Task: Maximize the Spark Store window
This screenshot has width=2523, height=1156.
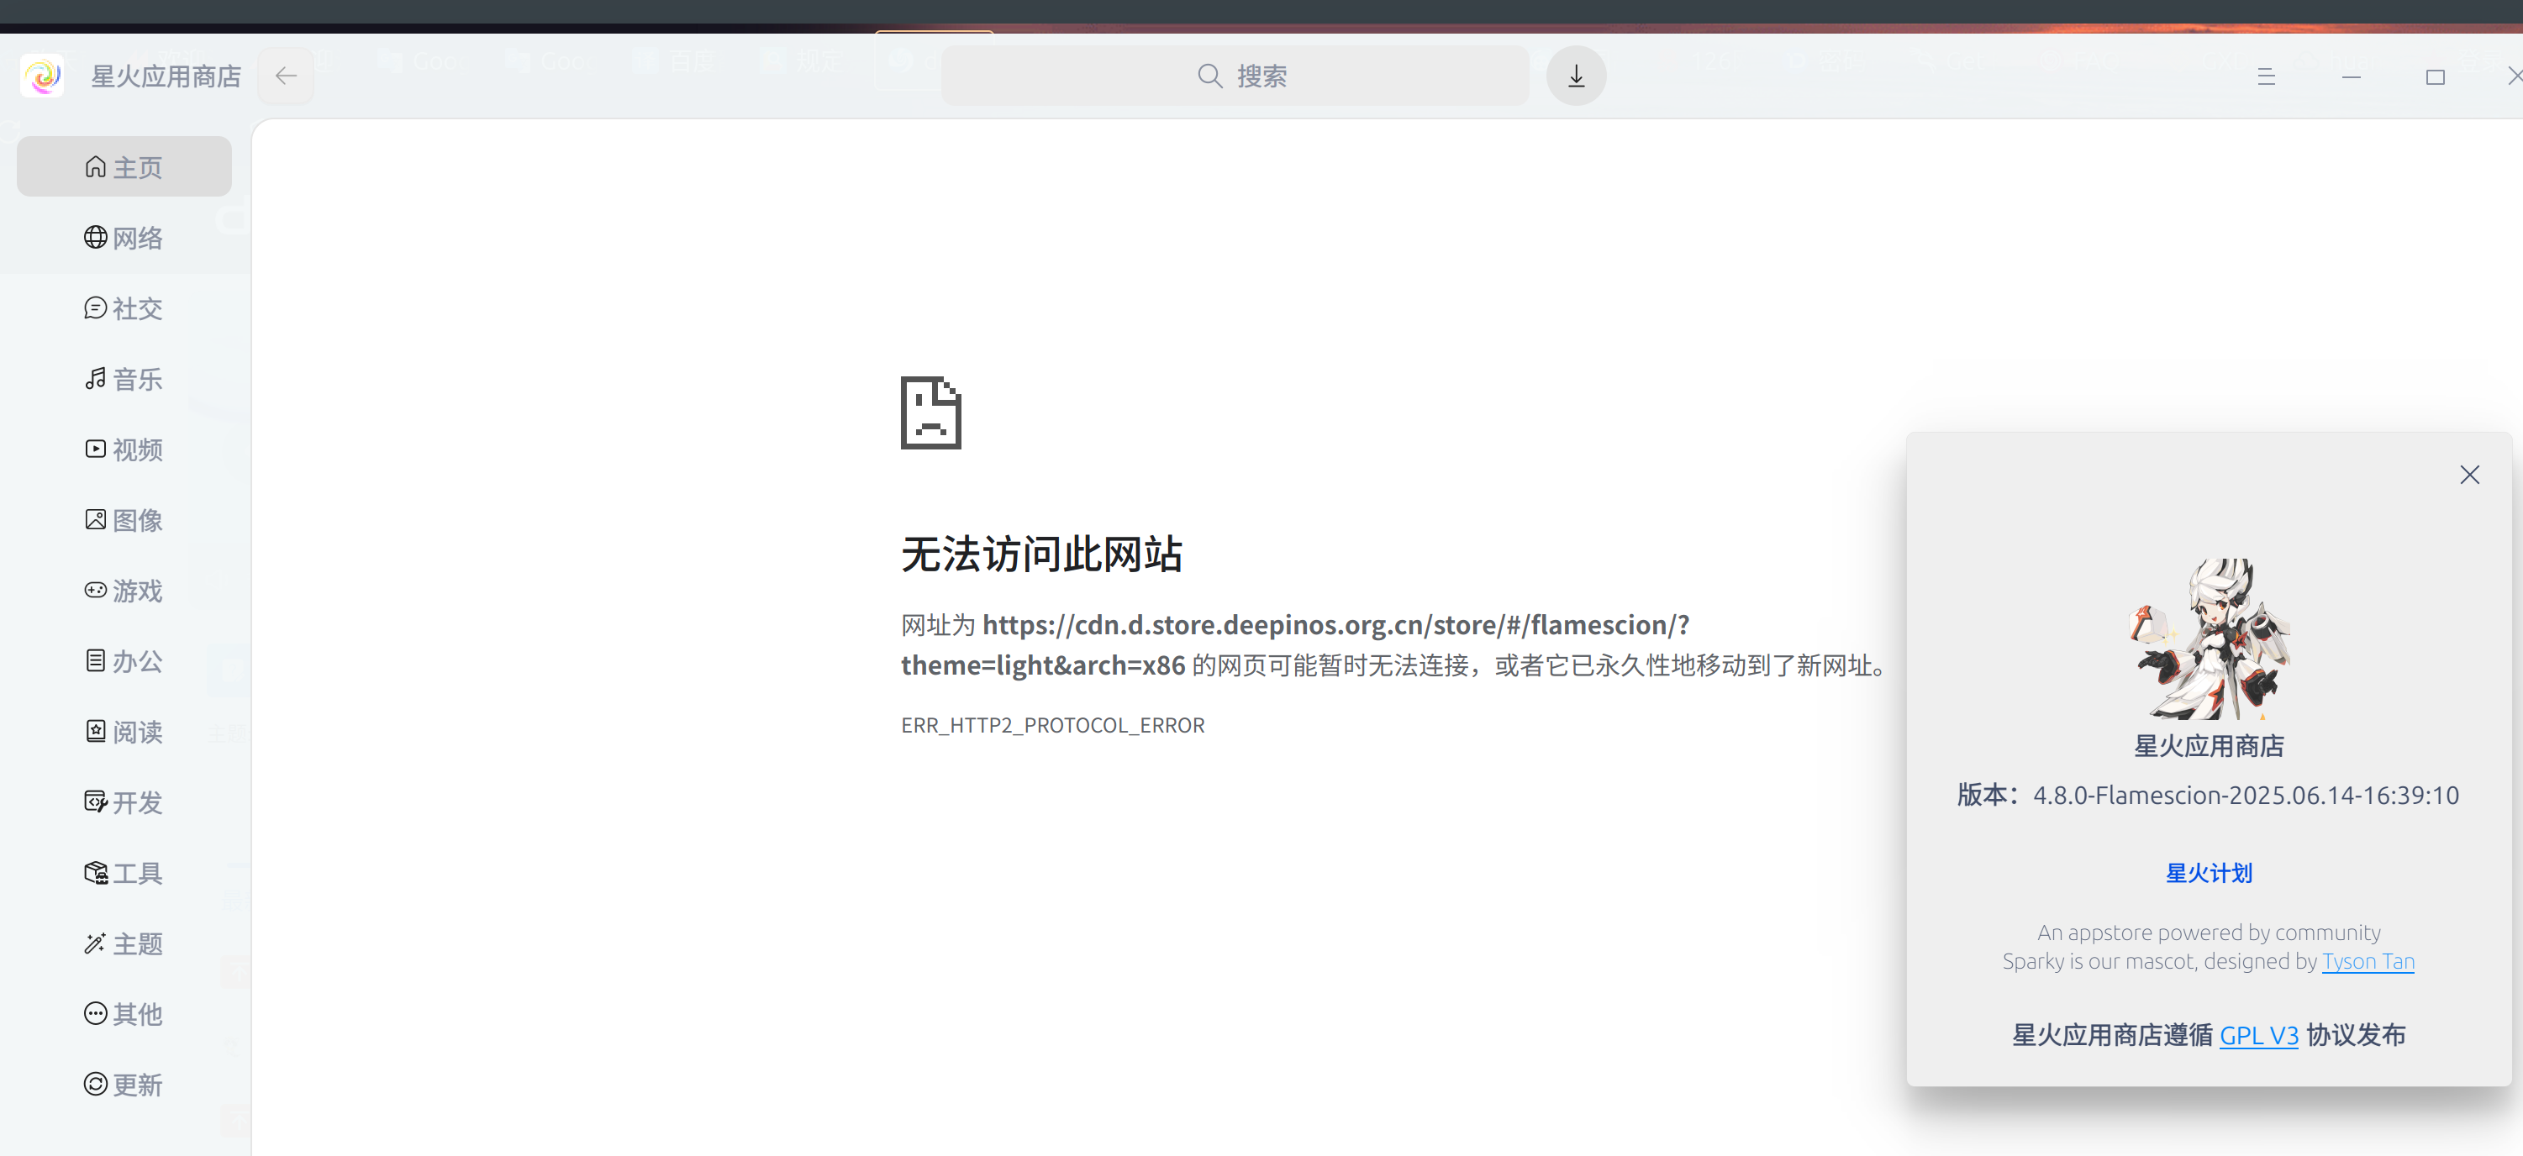Action: [x=2435, y=76]
